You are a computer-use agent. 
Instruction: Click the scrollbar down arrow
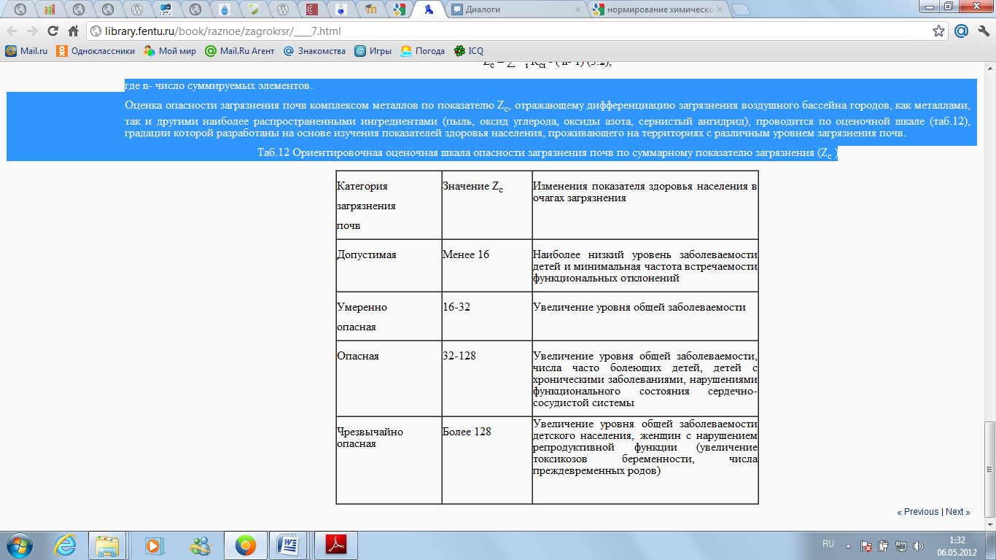click(x=989, y=524)
